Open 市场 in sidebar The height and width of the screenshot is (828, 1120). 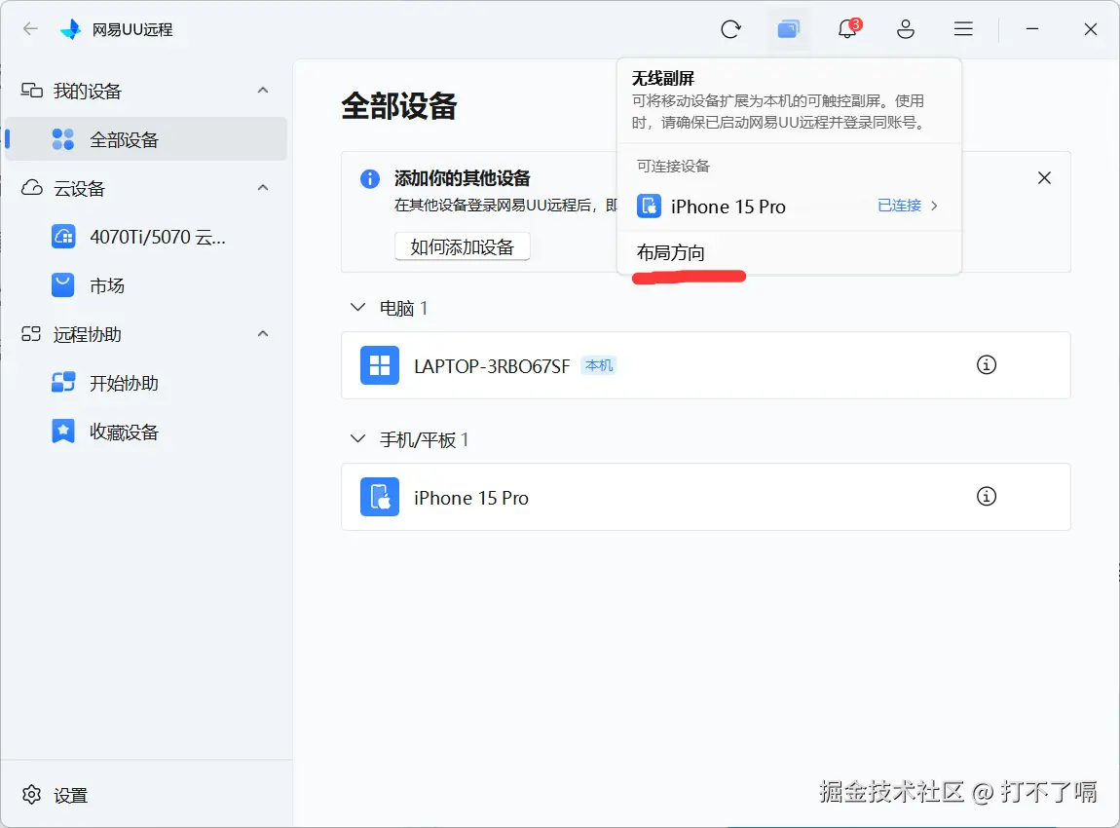tap(146, 285)
